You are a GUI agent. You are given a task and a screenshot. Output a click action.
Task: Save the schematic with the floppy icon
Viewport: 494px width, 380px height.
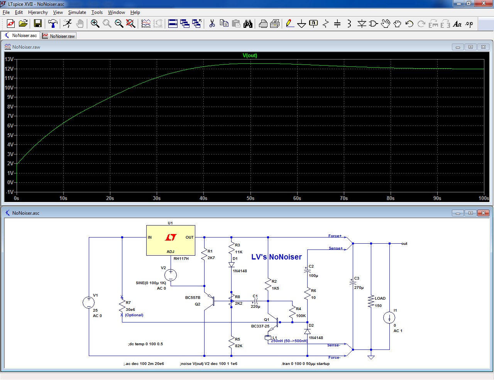[x=37, y=24]
